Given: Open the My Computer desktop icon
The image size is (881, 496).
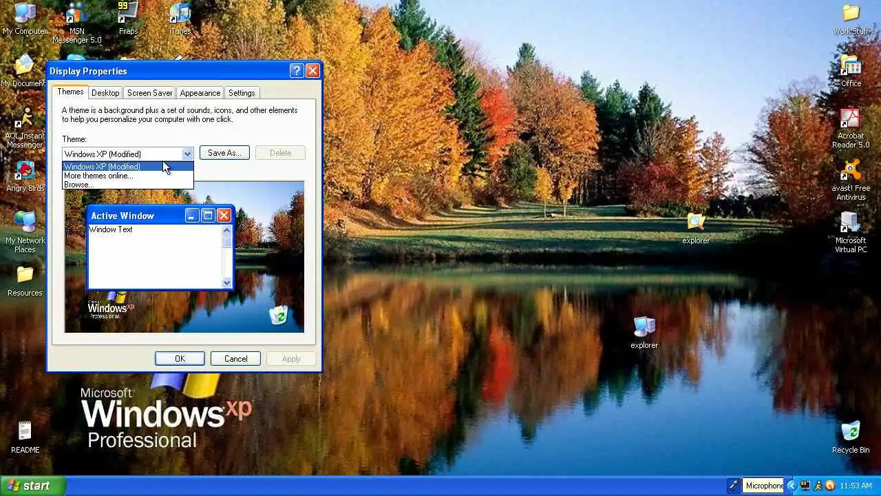Looking at the screenshot, I should pos(25,19).
